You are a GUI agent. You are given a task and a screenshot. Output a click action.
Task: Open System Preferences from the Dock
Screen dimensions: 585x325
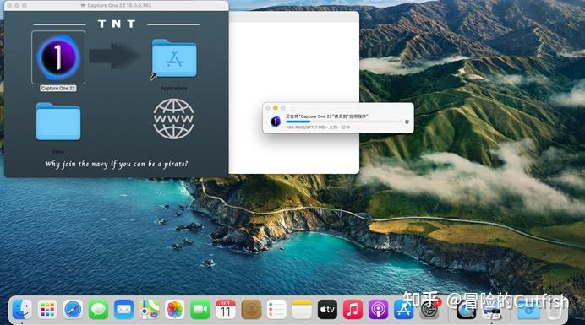click(x=429, y=309)
